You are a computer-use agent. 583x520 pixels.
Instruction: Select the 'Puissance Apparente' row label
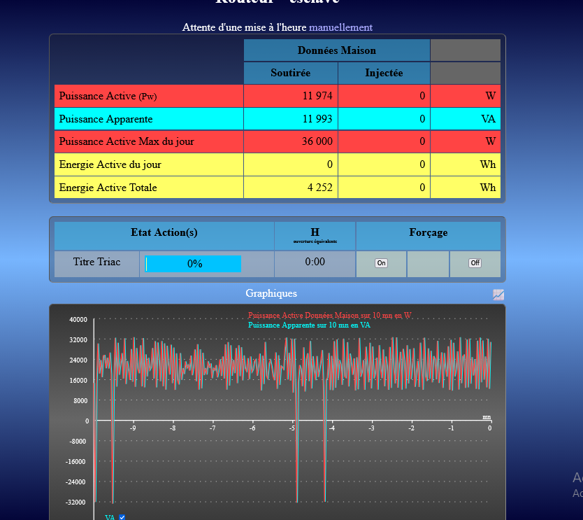pos(106,119)
